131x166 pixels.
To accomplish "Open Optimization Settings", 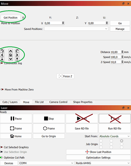I will 98,158.
